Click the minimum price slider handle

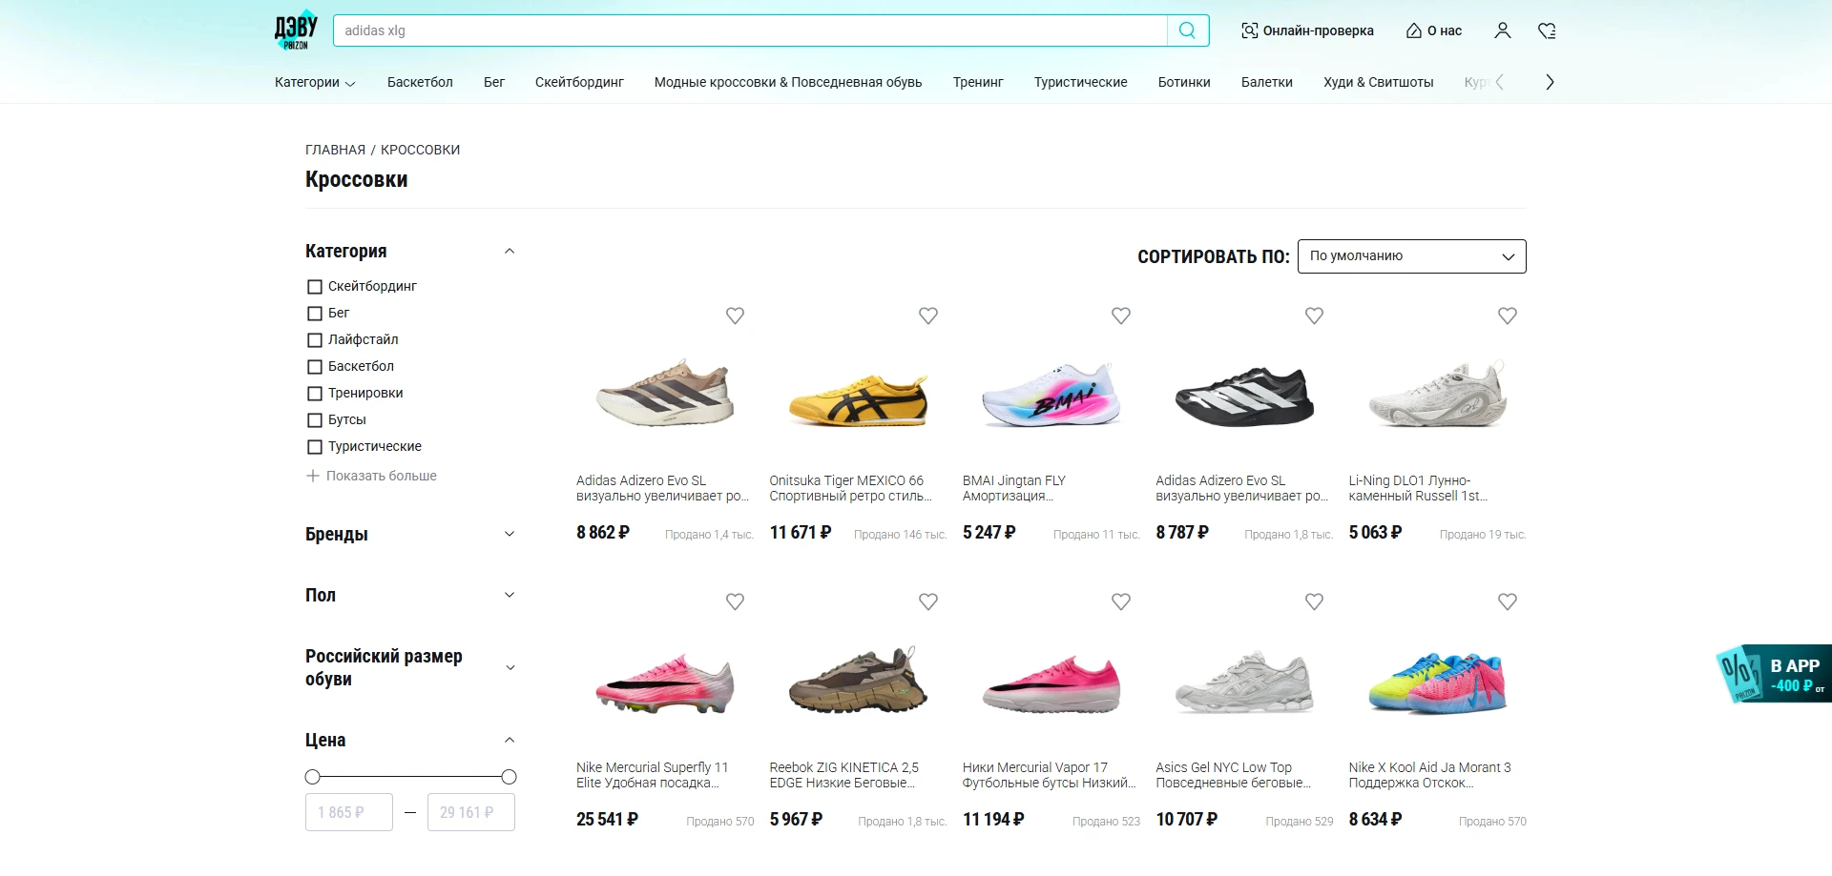pyautogui.click(x=312, y=777)
